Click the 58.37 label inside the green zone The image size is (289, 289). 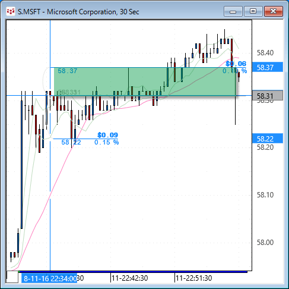tap(68, 71)
